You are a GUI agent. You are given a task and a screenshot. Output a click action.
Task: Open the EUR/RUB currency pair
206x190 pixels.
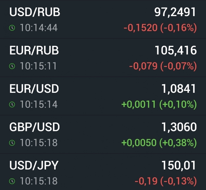pyautogui.click(x=34, y=51)
